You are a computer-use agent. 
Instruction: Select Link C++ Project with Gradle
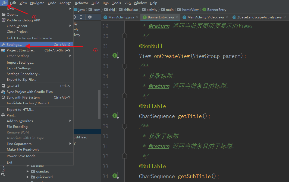tap(37, 38)
